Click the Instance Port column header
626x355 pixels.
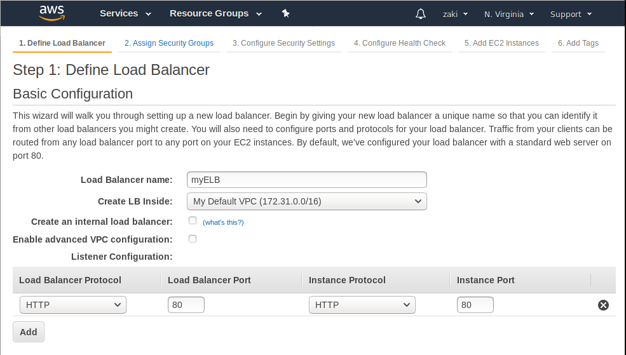(x=486, y=280)
